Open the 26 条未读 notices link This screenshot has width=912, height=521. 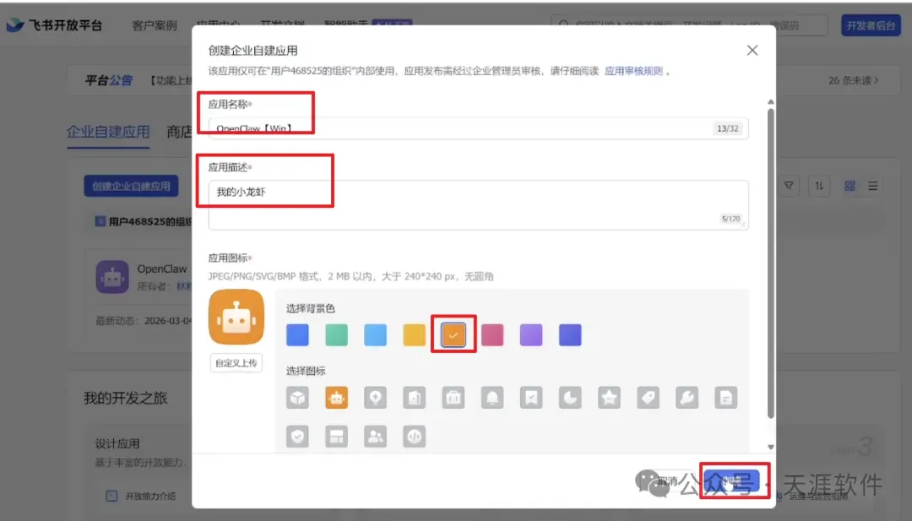click(853, 80)
